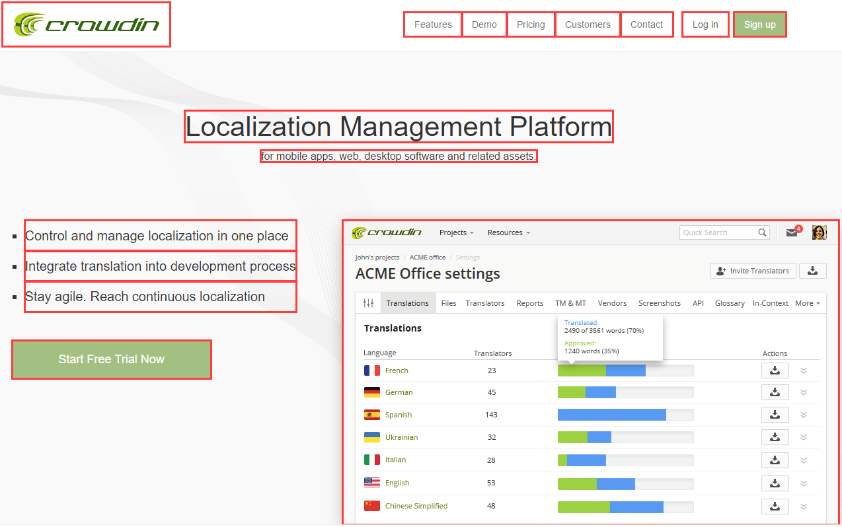Expand the German row chevron

pyautogui.click(x=804, y=392)
